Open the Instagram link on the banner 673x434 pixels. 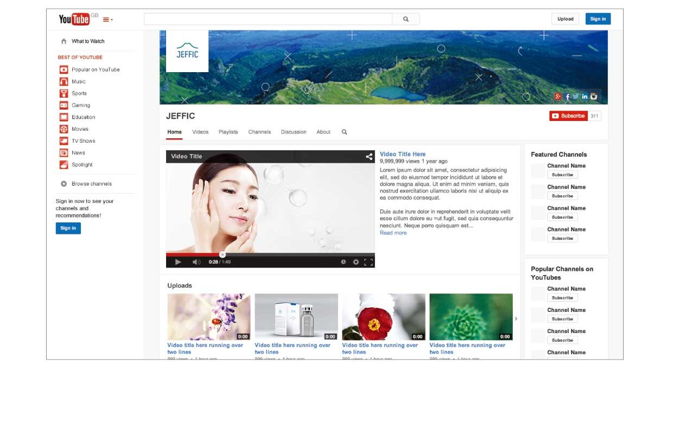coord(594,97)
